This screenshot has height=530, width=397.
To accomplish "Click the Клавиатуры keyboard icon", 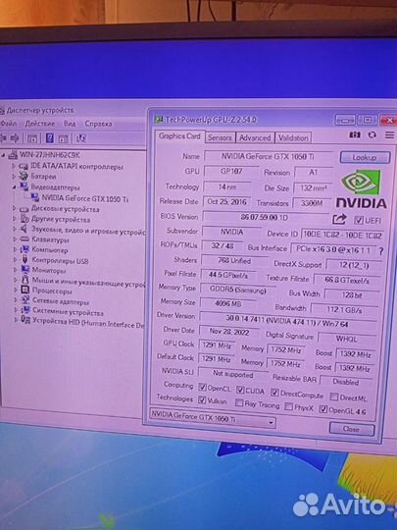I will click(x=25, y=238).
